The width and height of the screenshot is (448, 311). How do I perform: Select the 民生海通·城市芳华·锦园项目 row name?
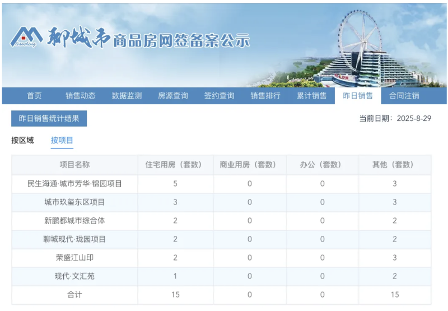(x=74, y=183)
